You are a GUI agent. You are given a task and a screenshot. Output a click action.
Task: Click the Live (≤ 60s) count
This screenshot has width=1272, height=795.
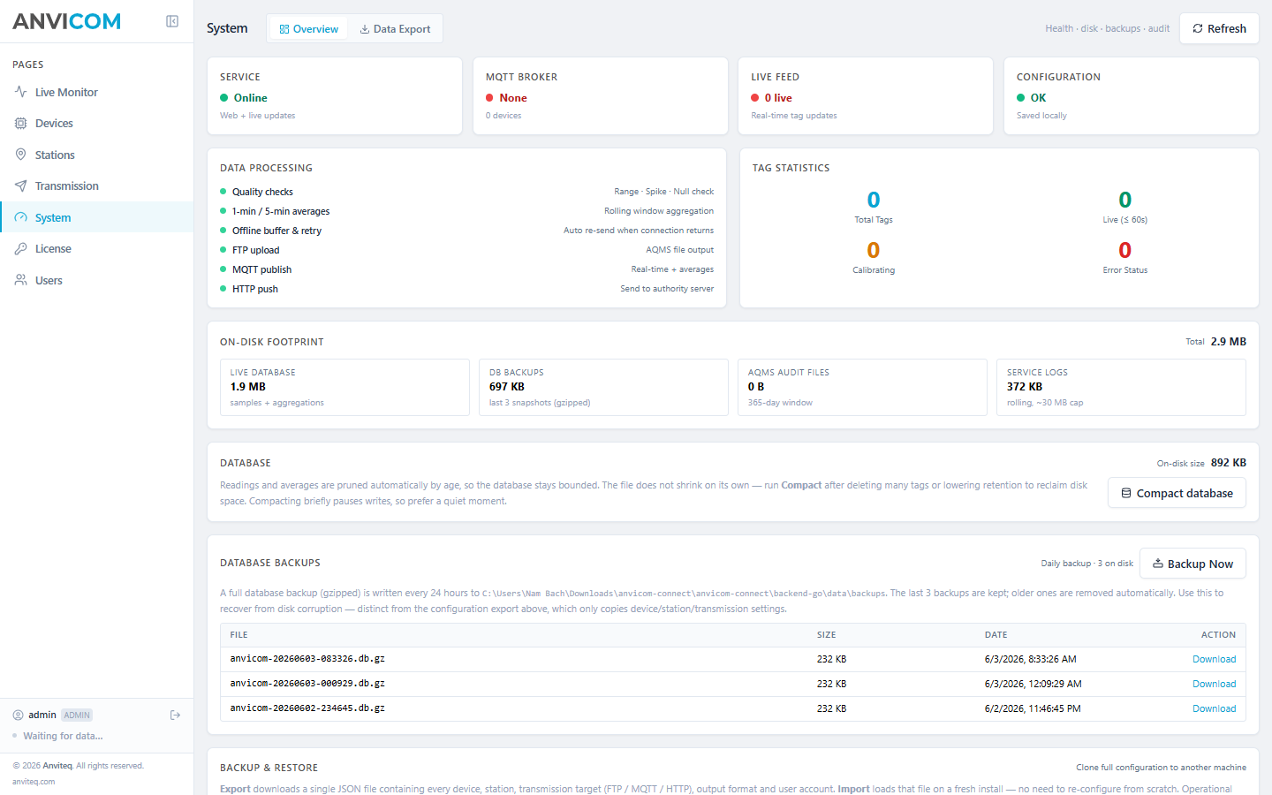click(1124, 200)
